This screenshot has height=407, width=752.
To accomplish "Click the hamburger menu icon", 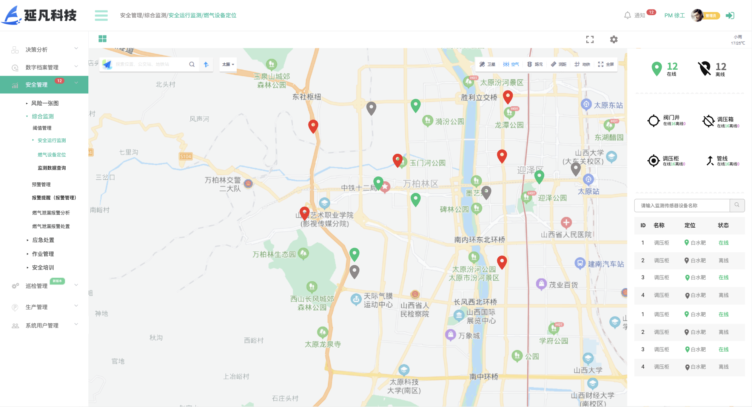I will point(101,15).
